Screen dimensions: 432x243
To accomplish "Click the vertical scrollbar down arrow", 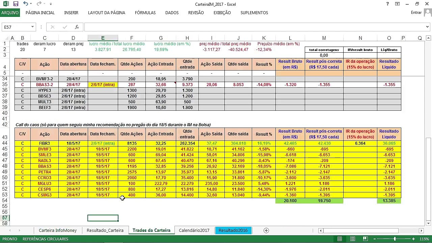I will pos(429,223).
